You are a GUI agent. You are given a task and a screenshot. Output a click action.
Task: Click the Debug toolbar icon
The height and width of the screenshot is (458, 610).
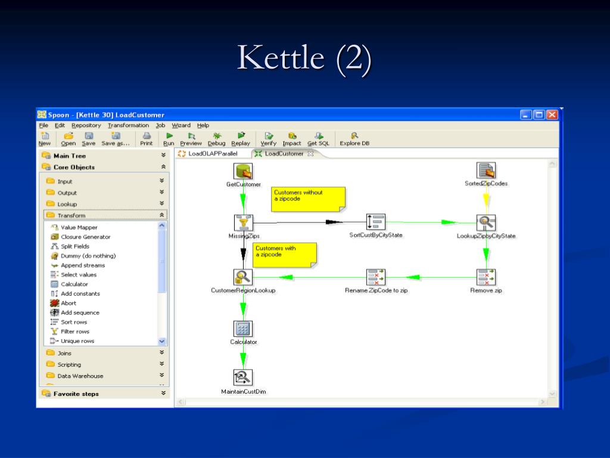coord(217,135)
